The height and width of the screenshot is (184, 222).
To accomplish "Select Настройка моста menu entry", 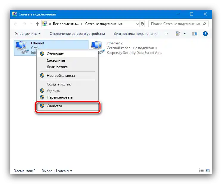I will (x=67, y=76).
